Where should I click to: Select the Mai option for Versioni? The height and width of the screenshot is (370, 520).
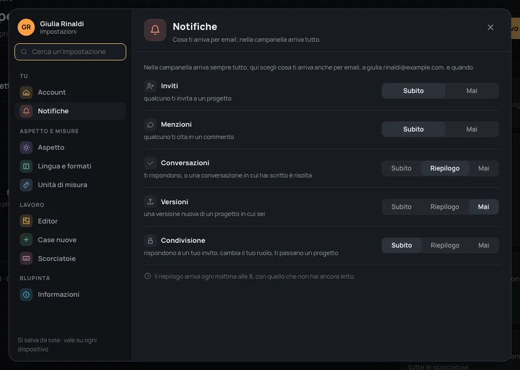484,207
